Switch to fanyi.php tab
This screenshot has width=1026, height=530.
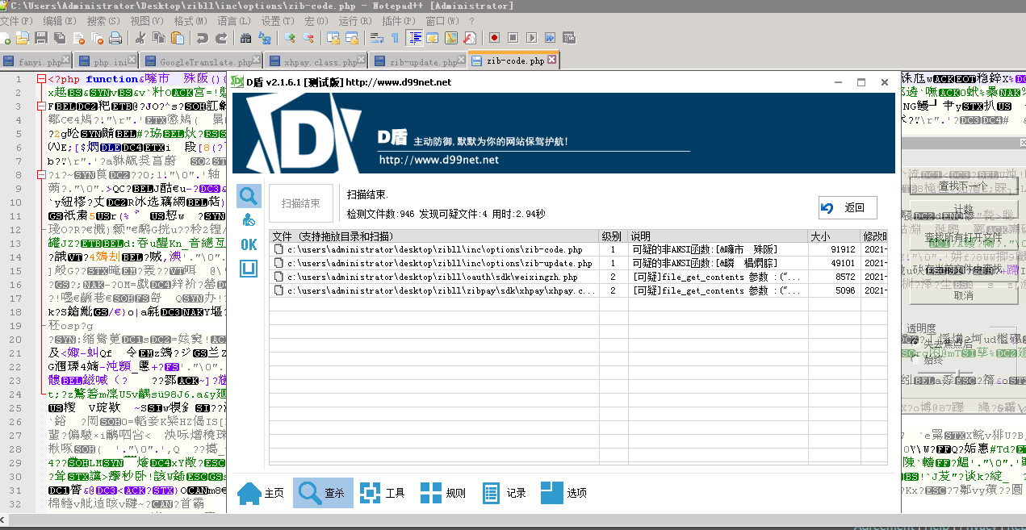(37, 61)
